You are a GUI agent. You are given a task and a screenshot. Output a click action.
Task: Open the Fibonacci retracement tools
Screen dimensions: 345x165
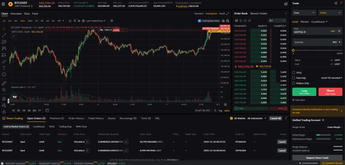click(x=4, y=42)
